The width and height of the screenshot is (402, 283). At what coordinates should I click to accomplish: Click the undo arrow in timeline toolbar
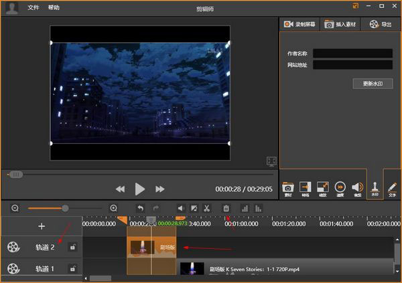pos(140,209)
